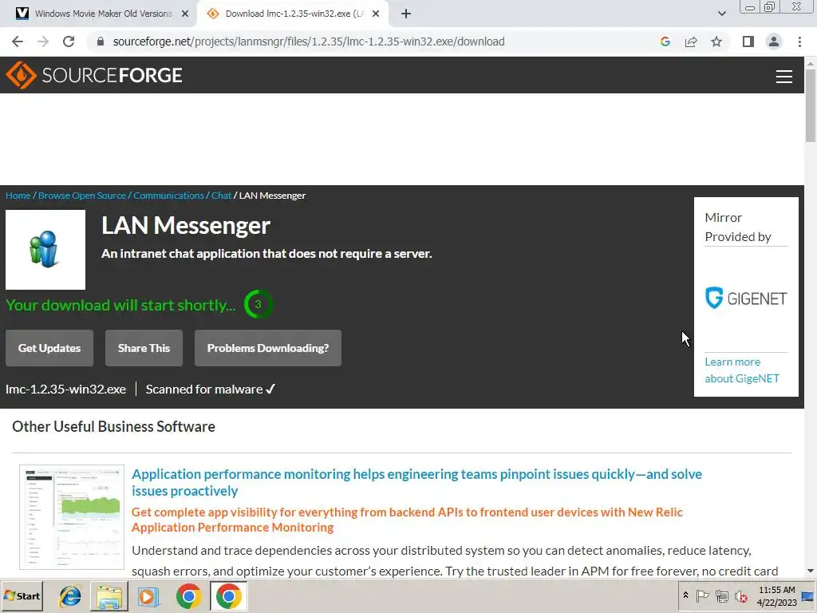This screenshot has width=817, height=613.
Task: Open the SourceForge hamburger menu
Action: (784, 76)
